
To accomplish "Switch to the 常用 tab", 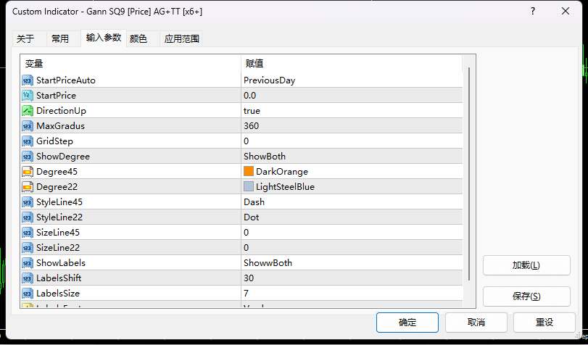I will [63, 38].
